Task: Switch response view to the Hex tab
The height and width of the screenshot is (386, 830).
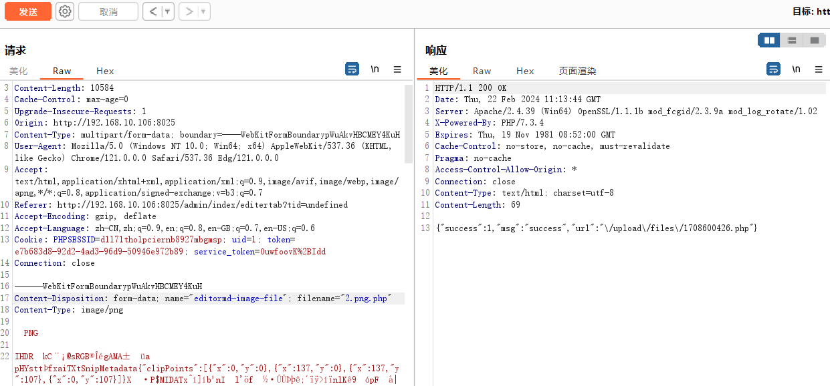Action: [525, 71]
